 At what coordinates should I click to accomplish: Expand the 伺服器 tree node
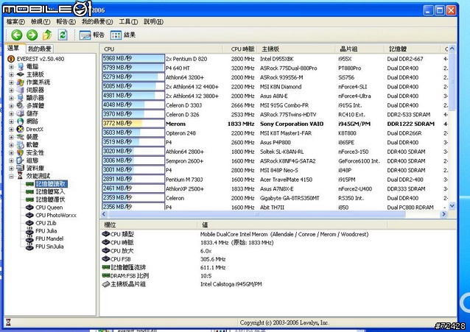[11, 90]
